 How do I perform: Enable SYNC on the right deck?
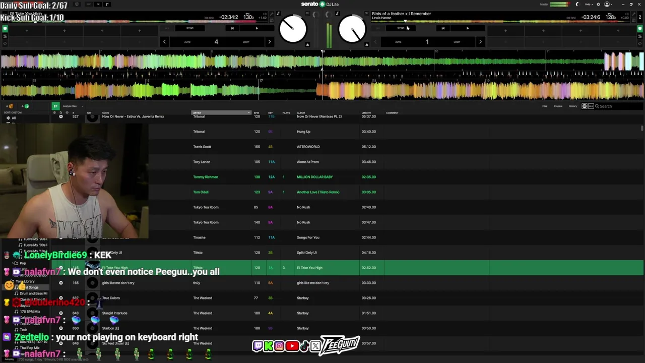[x=401, y=28]
